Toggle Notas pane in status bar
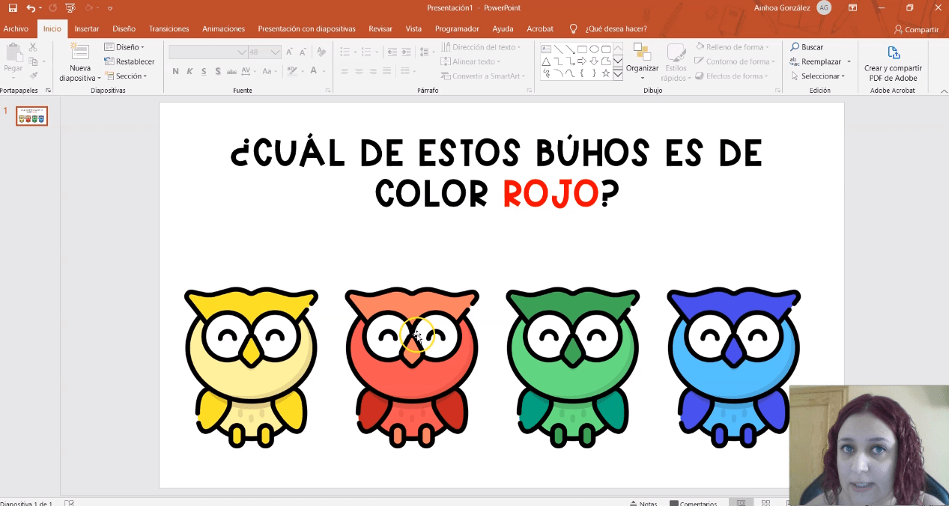The height and width of the screenshot is (506, 949). coord(643,503)
